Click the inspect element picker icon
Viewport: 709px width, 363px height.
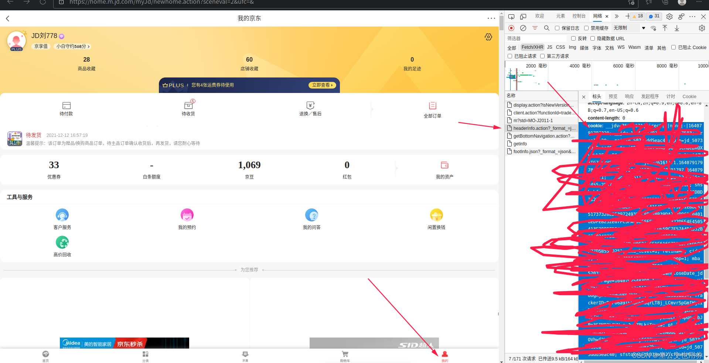pos(511,17)
